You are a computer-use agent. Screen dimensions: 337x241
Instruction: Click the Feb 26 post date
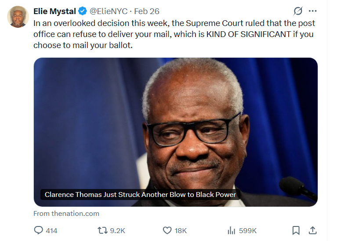click(147, 11)
